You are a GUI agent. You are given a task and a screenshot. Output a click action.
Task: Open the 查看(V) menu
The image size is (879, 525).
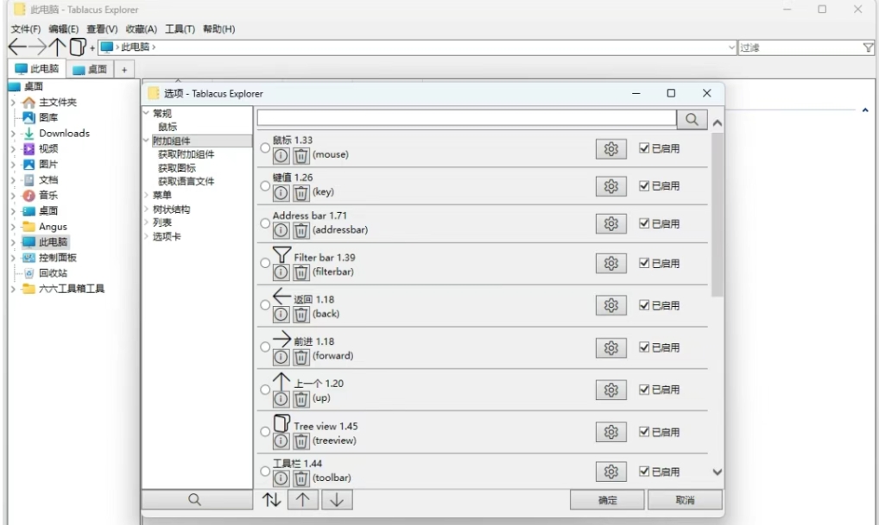102,29
